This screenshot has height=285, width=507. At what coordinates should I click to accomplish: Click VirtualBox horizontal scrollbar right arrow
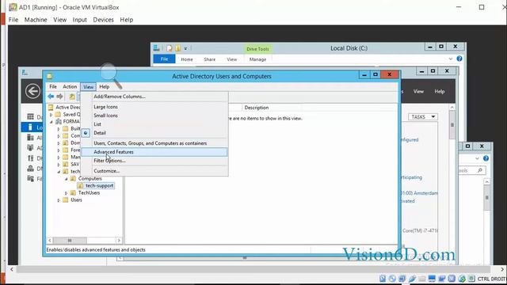(502, 269)
